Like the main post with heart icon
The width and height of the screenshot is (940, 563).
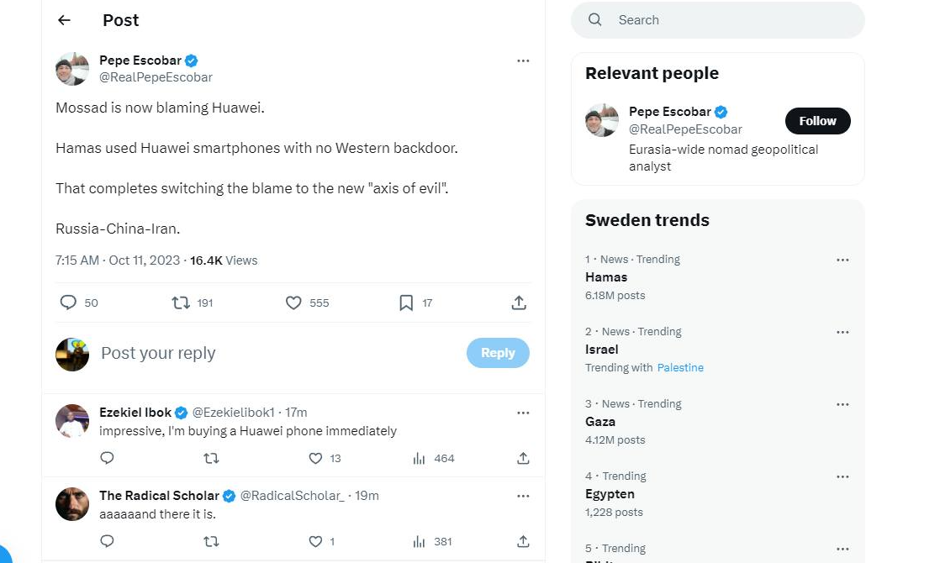[293, 303]
